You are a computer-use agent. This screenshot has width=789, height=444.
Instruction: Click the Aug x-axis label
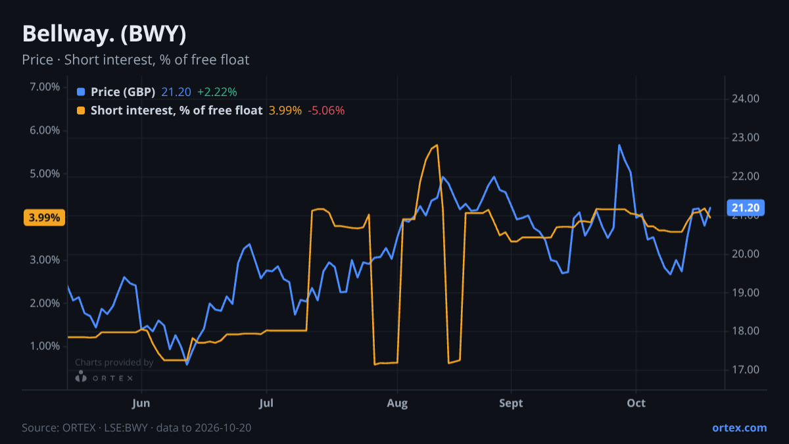coord(396,403)
